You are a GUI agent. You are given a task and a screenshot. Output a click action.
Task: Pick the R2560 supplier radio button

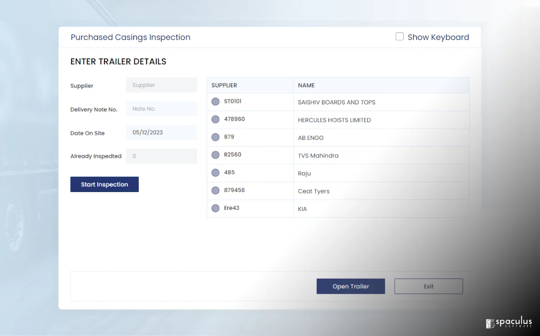pos(216,155)
